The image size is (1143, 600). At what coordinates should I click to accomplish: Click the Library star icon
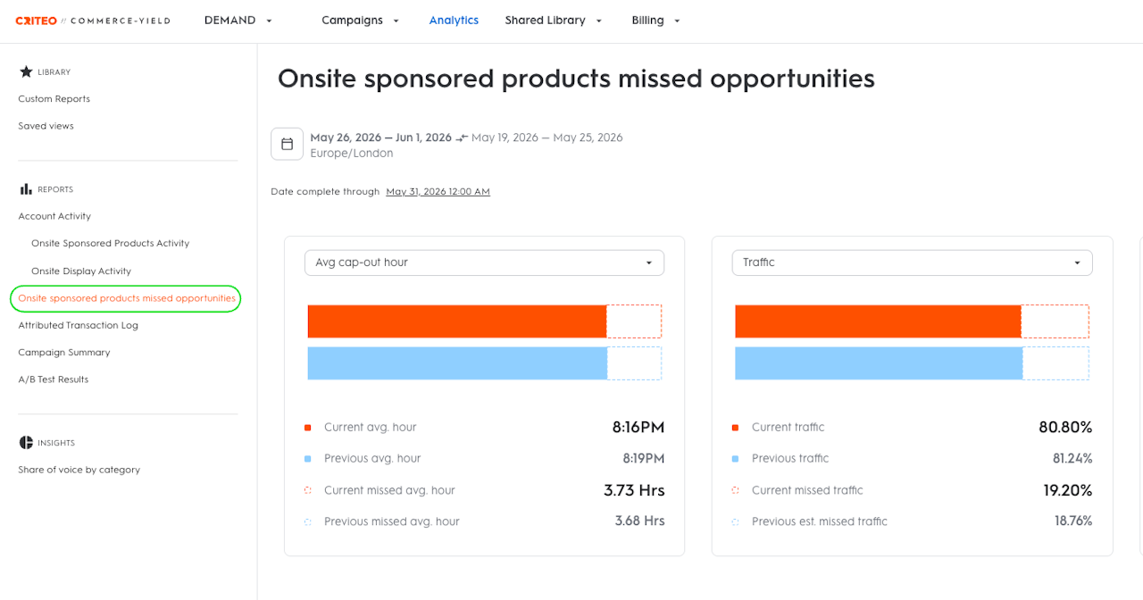coord(26,71)
